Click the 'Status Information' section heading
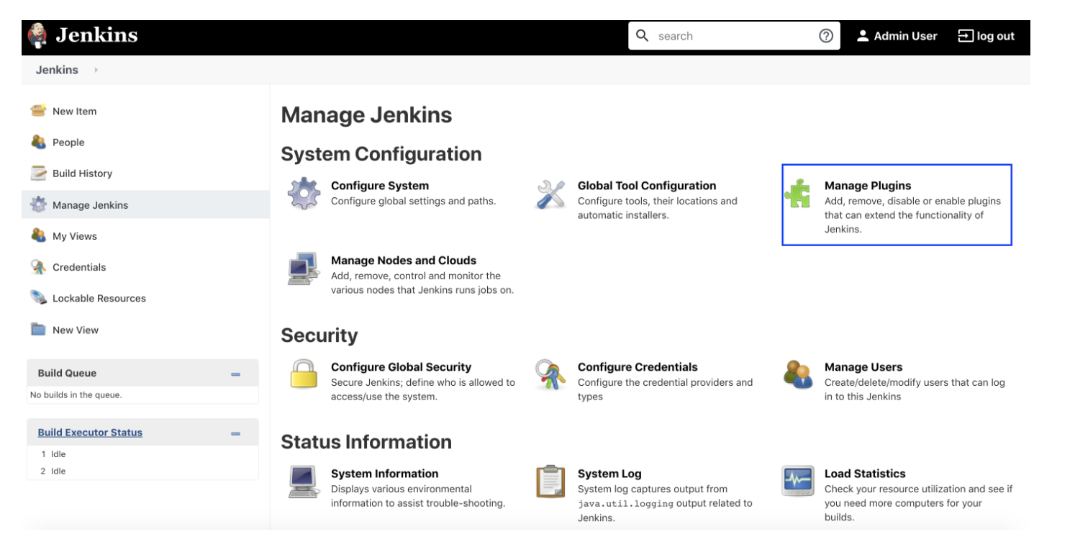 click(x=366, y=442)
